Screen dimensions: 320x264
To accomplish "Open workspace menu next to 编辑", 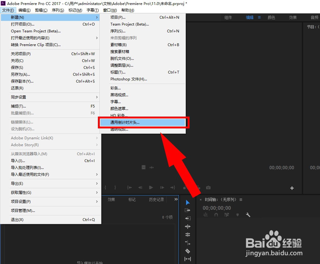I will (259, 17).
